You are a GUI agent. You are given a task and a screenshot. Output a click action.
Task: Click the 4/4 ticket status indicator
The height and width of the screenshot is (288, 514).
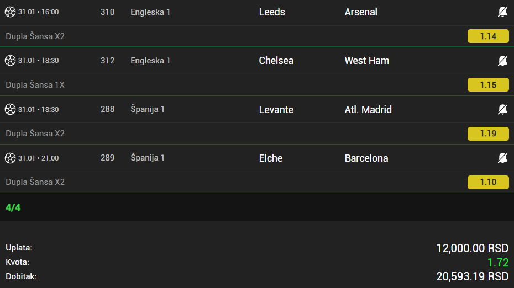[x=13, y=207]
